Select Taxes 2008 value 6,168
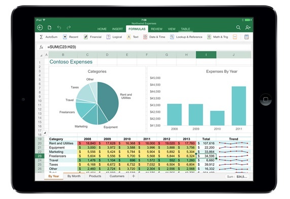 tap(87, 165)
